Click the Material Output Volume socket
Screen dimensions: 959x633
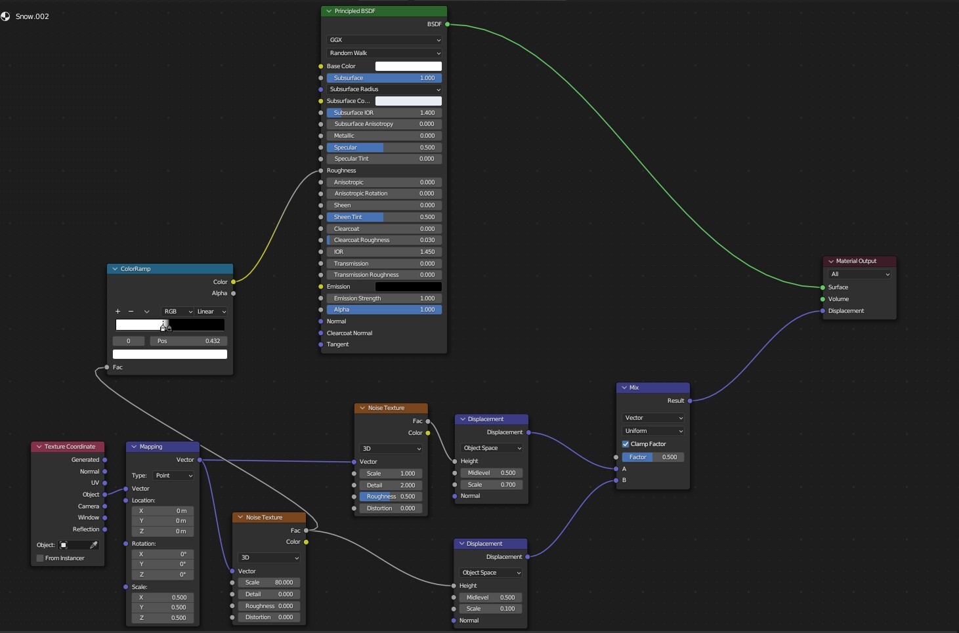click(x=822, y=299)
